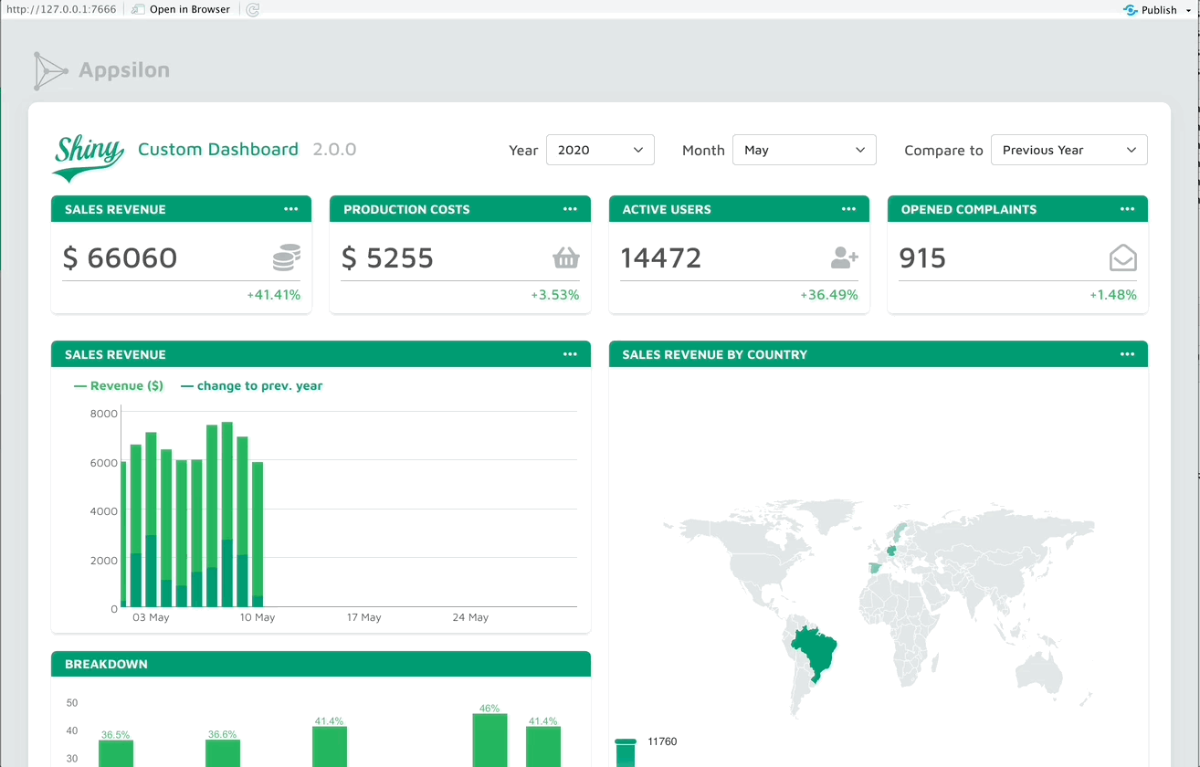
Task: Click the coins icon in Sales Revenue card
Action: tap(287, 257)
